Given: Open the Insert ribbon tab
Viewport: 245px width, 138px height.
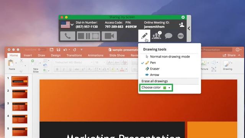Looking at the screenshot, I should pyautogui.click(x=28, y=55).
